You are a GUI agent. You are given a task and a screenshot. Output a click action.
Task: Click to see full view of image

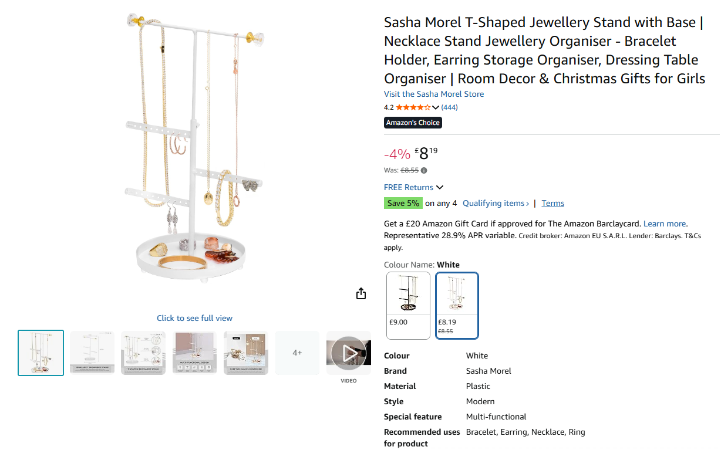click(194, 318)
